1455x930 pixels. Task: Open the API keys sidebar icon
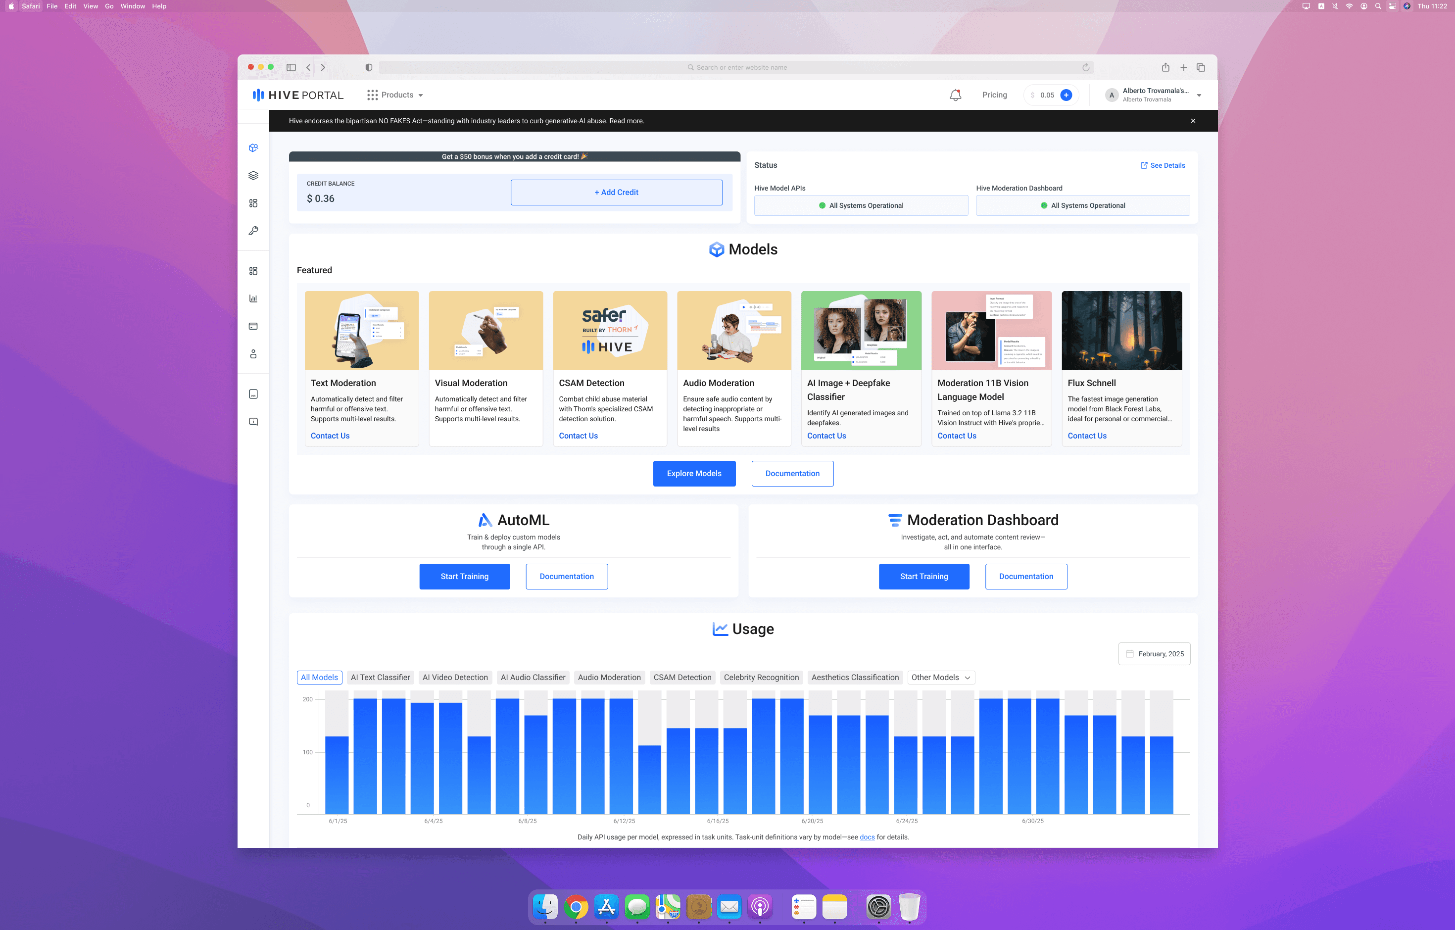click(x=253, y=231)
